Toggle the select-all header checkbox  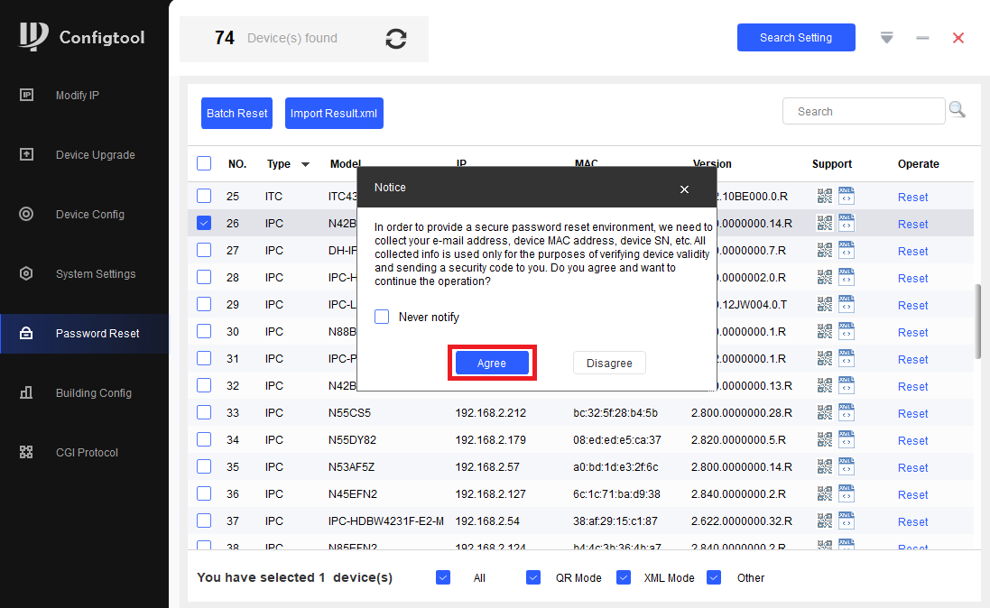click(204, 163)
